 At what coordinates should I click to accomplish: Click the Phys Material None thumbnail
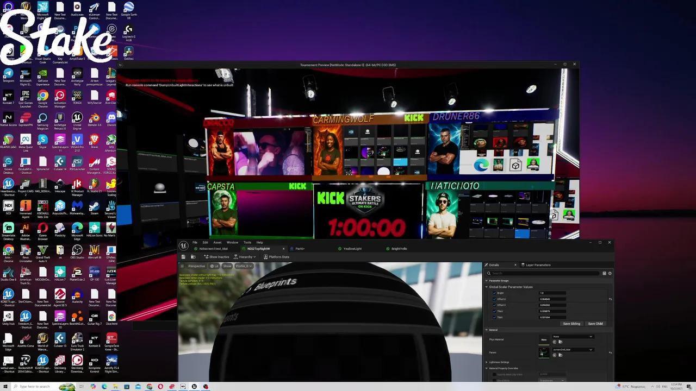point(544,339)
